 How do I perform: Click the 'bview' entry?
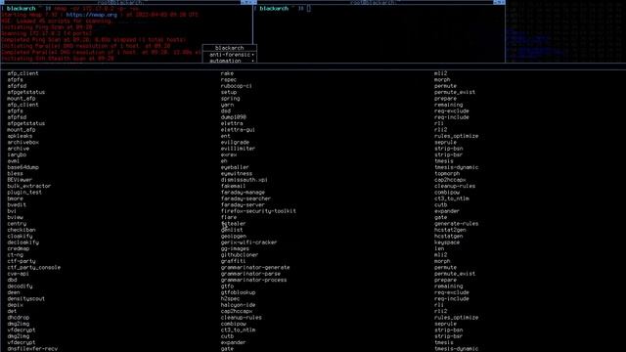pyautogui.click(x=16, y=217)
